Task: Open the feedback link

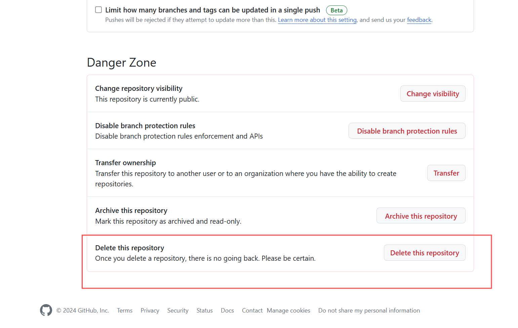Action: click(x=419, y=20)
